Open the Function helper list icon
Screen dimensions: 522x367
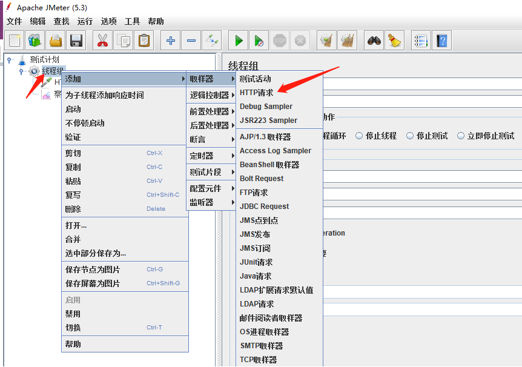pos(421,41)
